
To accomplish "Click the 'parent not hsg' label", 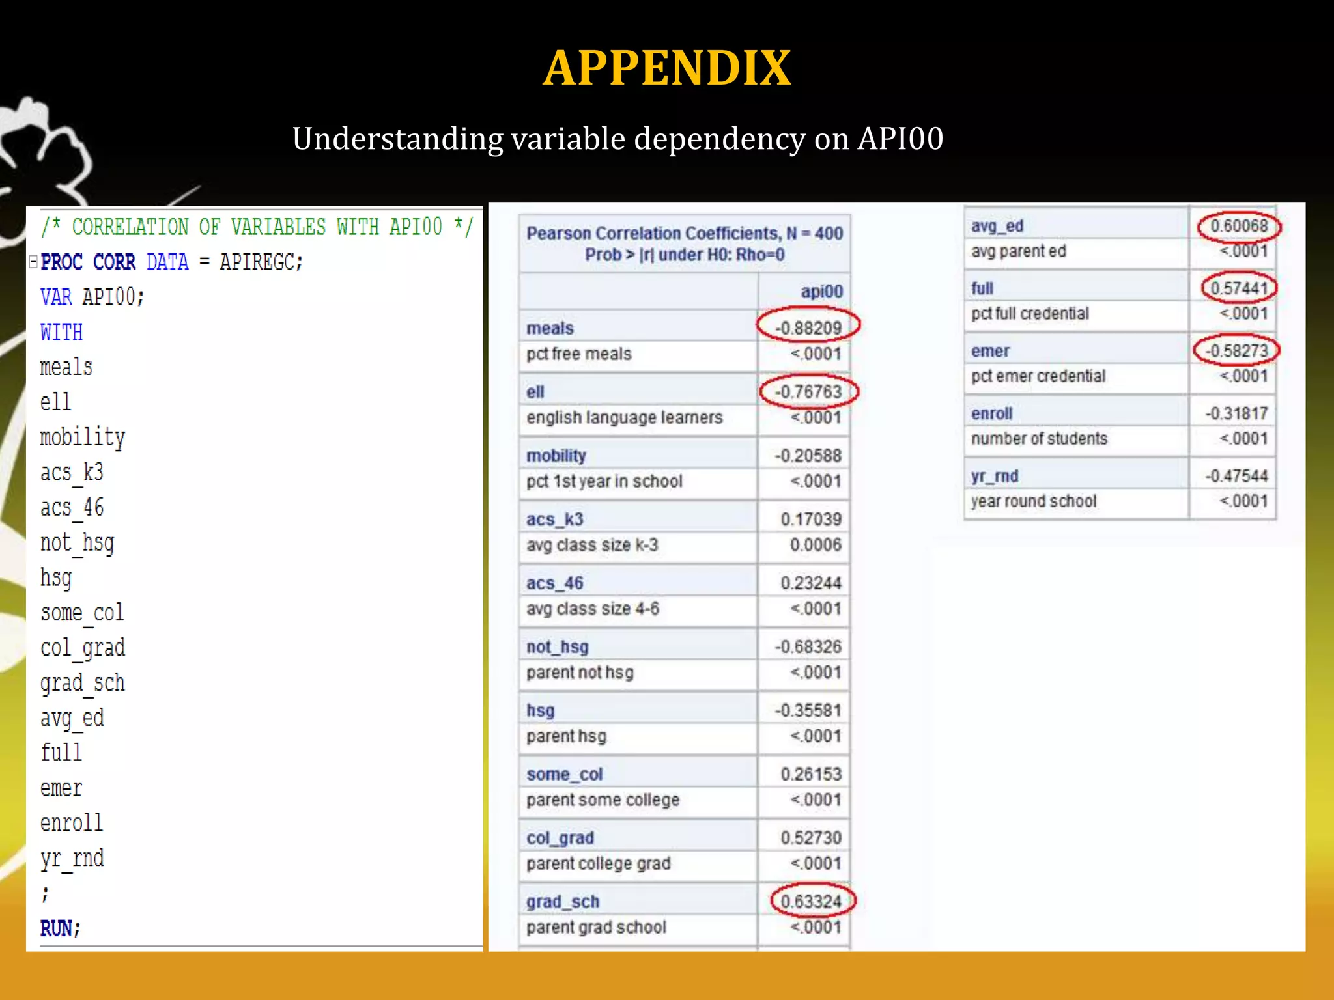I will click(x=580, y=673).
